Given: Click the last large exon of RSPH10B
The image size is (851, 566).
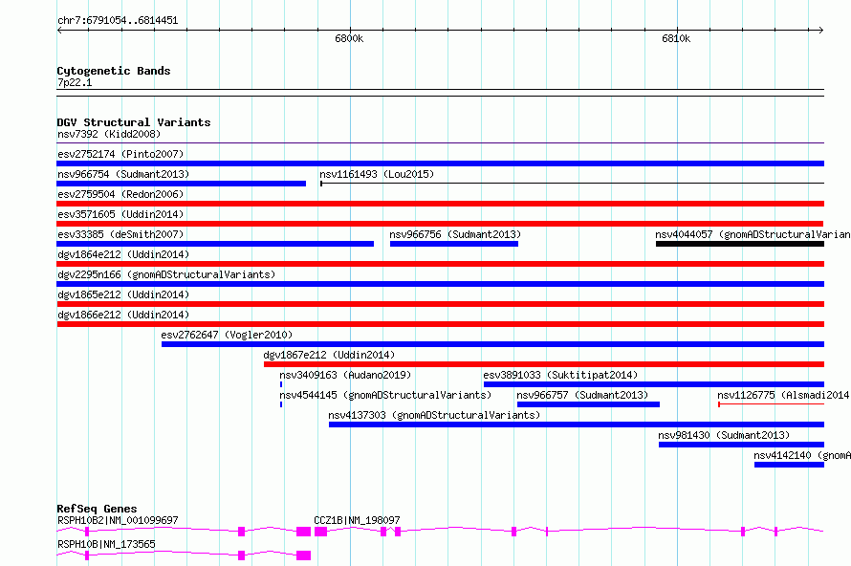Looking at the screenshot, I should (303, 555).
